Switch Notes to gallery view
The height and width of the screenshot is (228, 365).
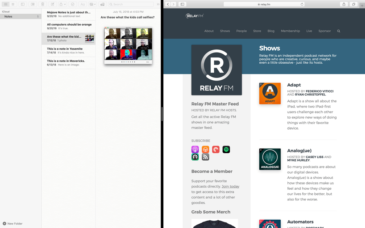click(13, 4)
